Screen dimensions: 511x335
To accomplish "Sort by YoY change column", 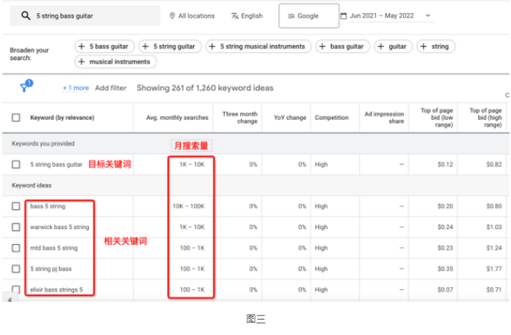I will pyautogui.click(x=289, y=117).
